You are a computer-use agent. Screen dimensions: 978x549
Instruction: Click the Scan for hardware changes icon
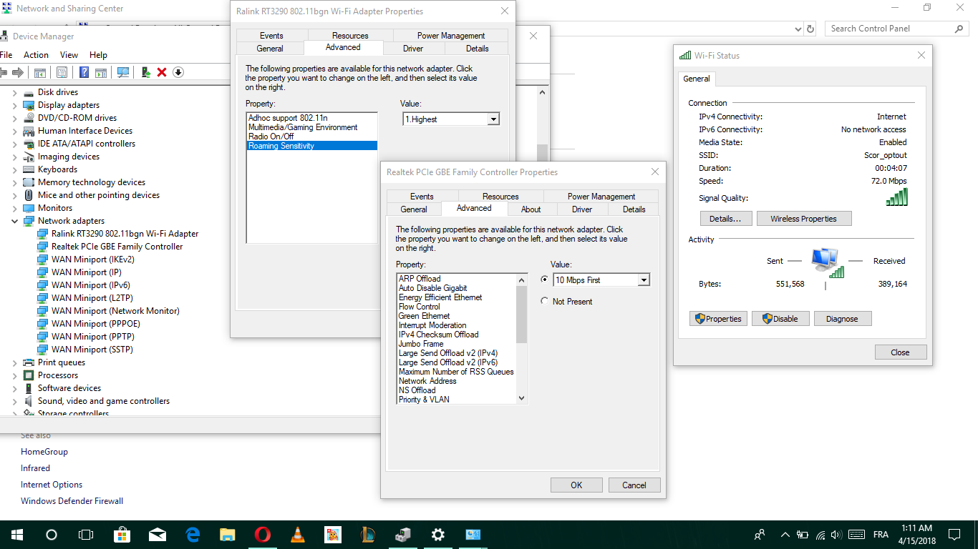(123, 72)
